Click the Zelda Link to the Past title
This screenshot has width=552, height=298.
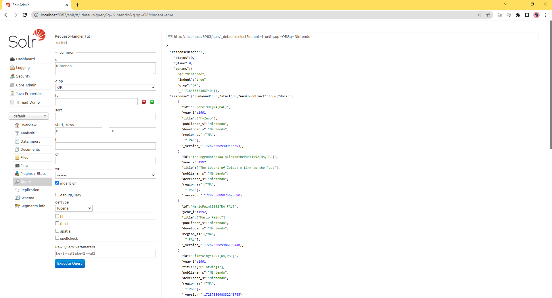click(x=237, y=168)
